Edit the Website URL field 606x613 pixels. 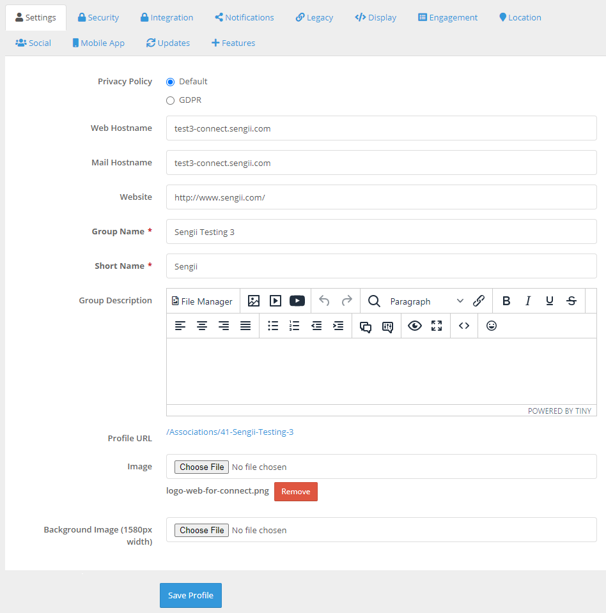click(381, 197)
